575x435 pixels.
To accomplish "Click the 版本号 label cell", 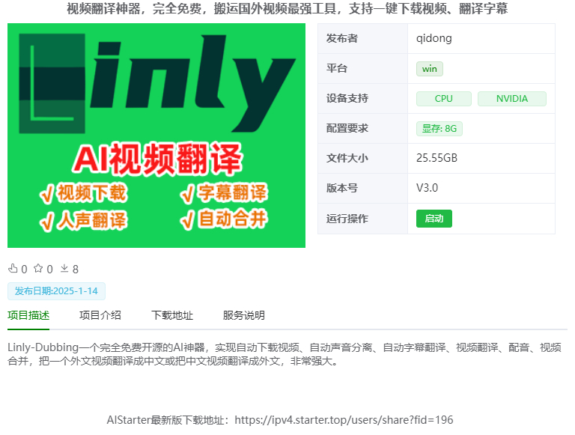I will pyautogui.click(x=362, y=188).
